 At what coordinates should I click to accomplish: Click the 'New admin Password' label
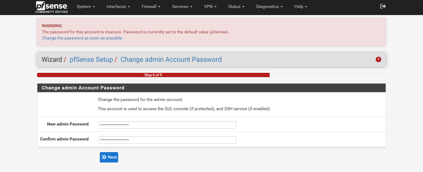coord(68,124)
